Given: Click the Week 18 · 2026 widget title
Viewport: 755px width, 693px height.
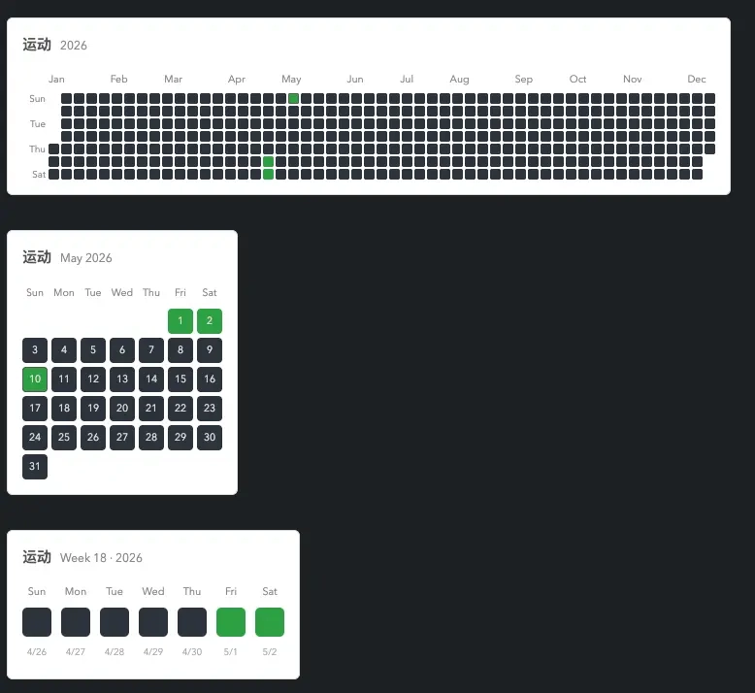Looking at the screenshot, I should tap(101, 558).
